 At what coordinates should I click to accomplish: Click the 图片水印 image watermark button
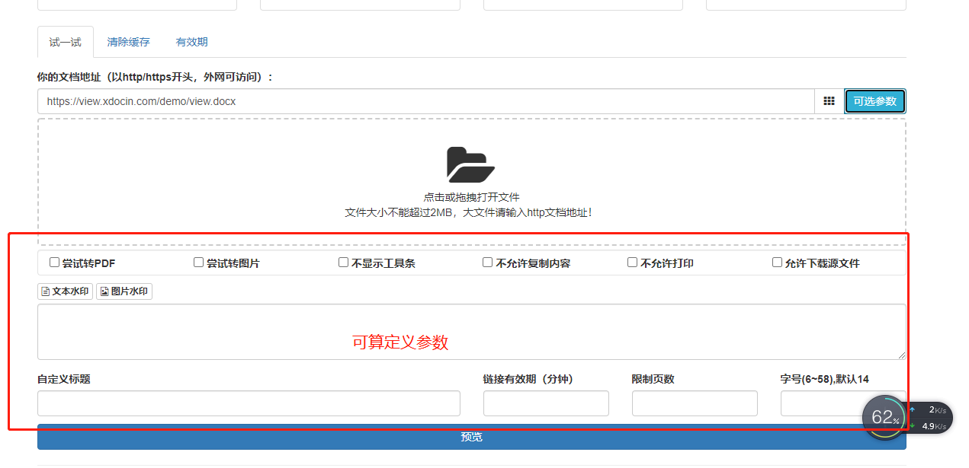(x=124, y=291)
